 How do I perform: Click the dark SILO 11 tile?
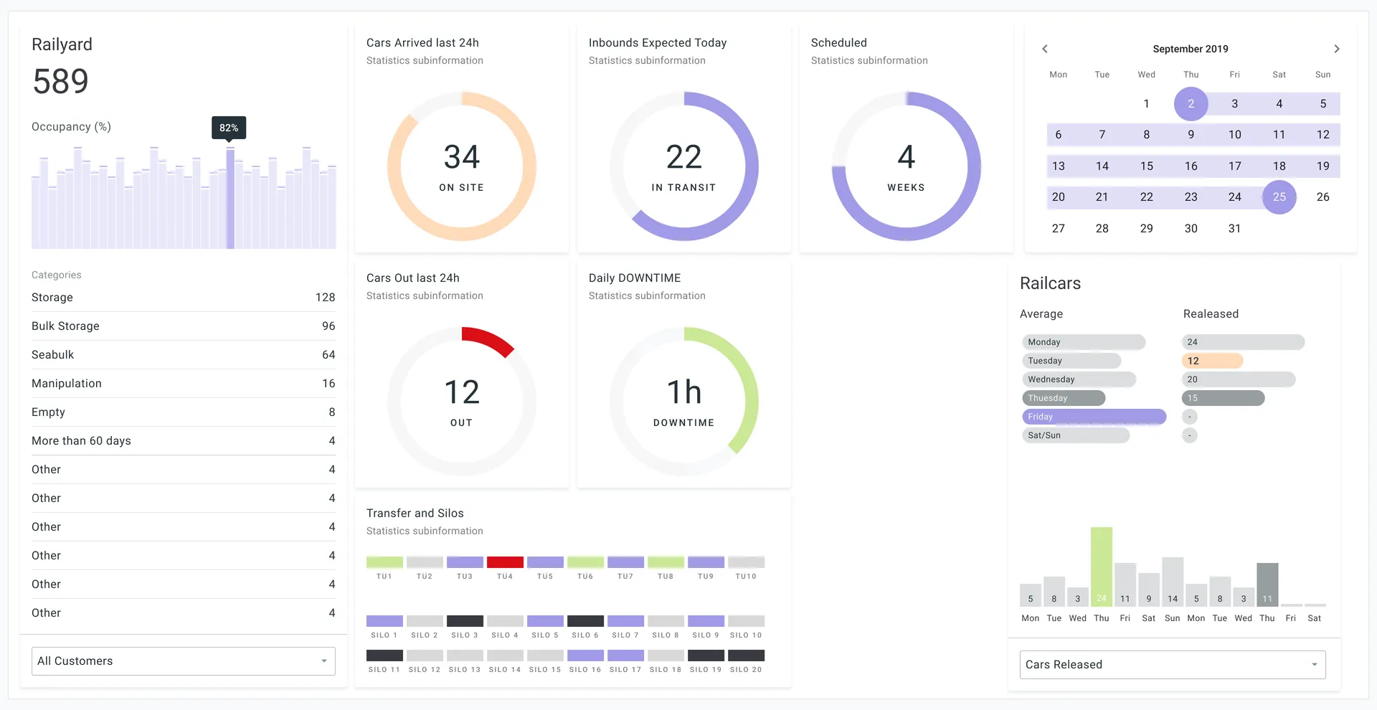click(x=384, y=655)
